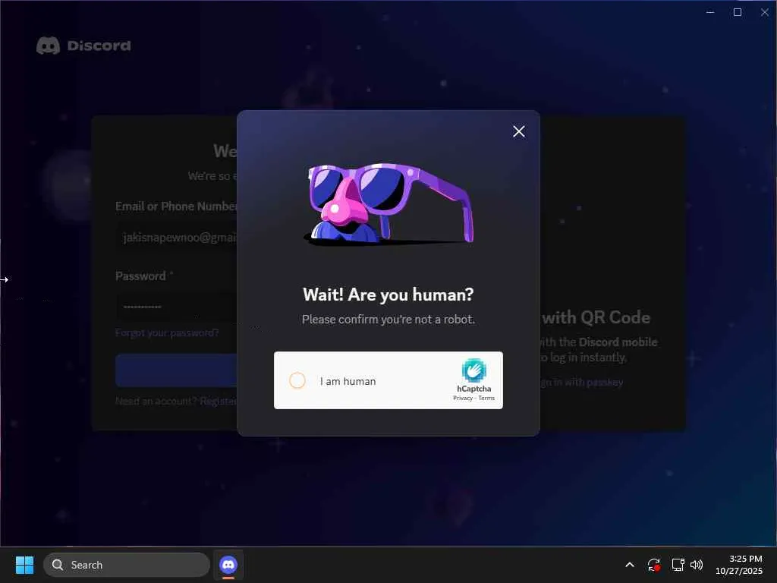Click the Discord logo in header
The width and height of the screenshot is (777, 583).
(x=83, y=46)
